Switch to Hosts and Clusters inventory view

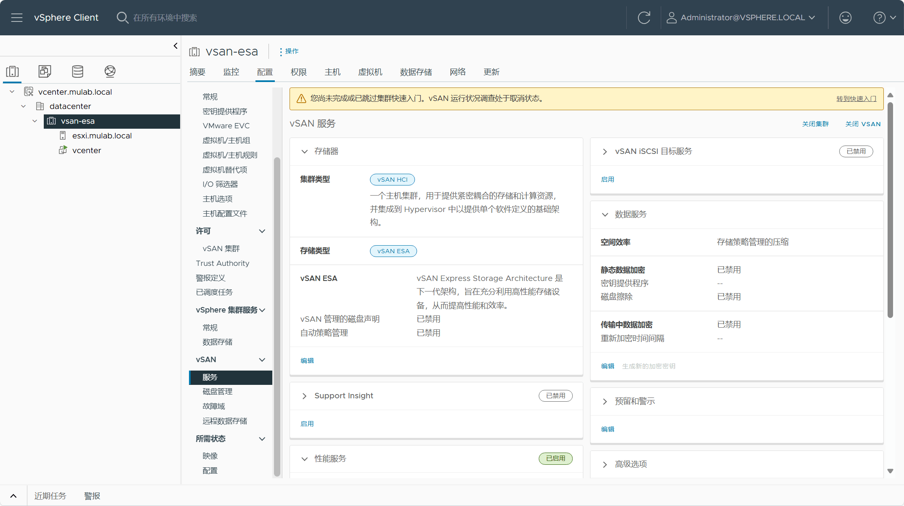pyautogui.click(x=12, y=71)
